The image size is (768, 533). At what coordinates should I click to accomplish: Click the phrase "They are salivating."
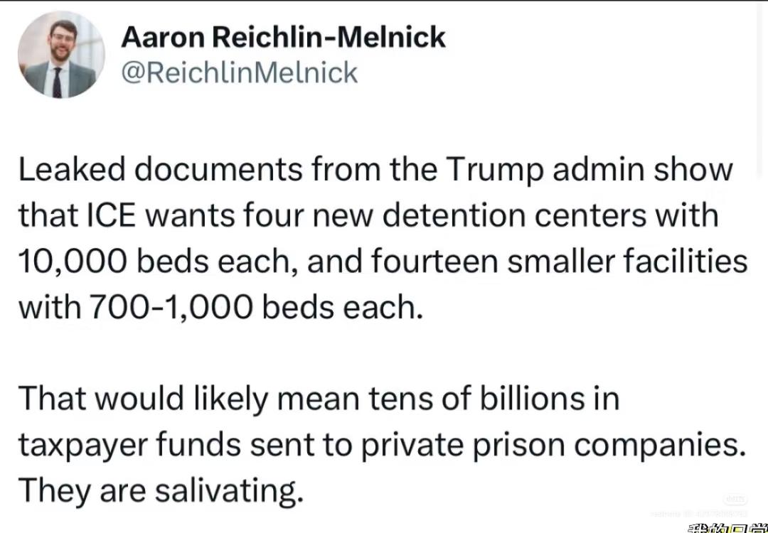point(161,490)
